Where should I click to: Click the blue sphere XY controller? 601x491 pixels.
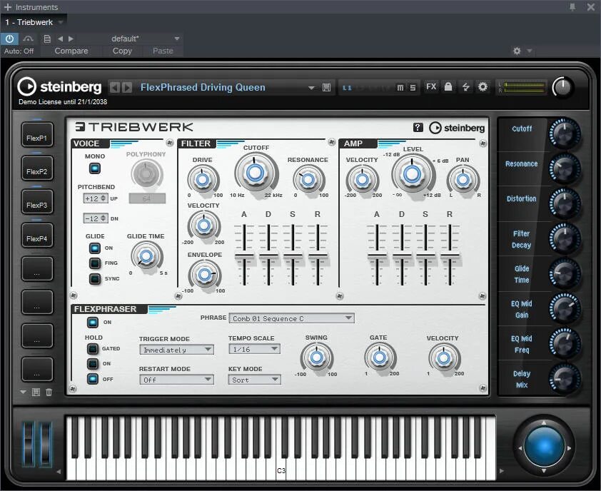tap(543, 447)
